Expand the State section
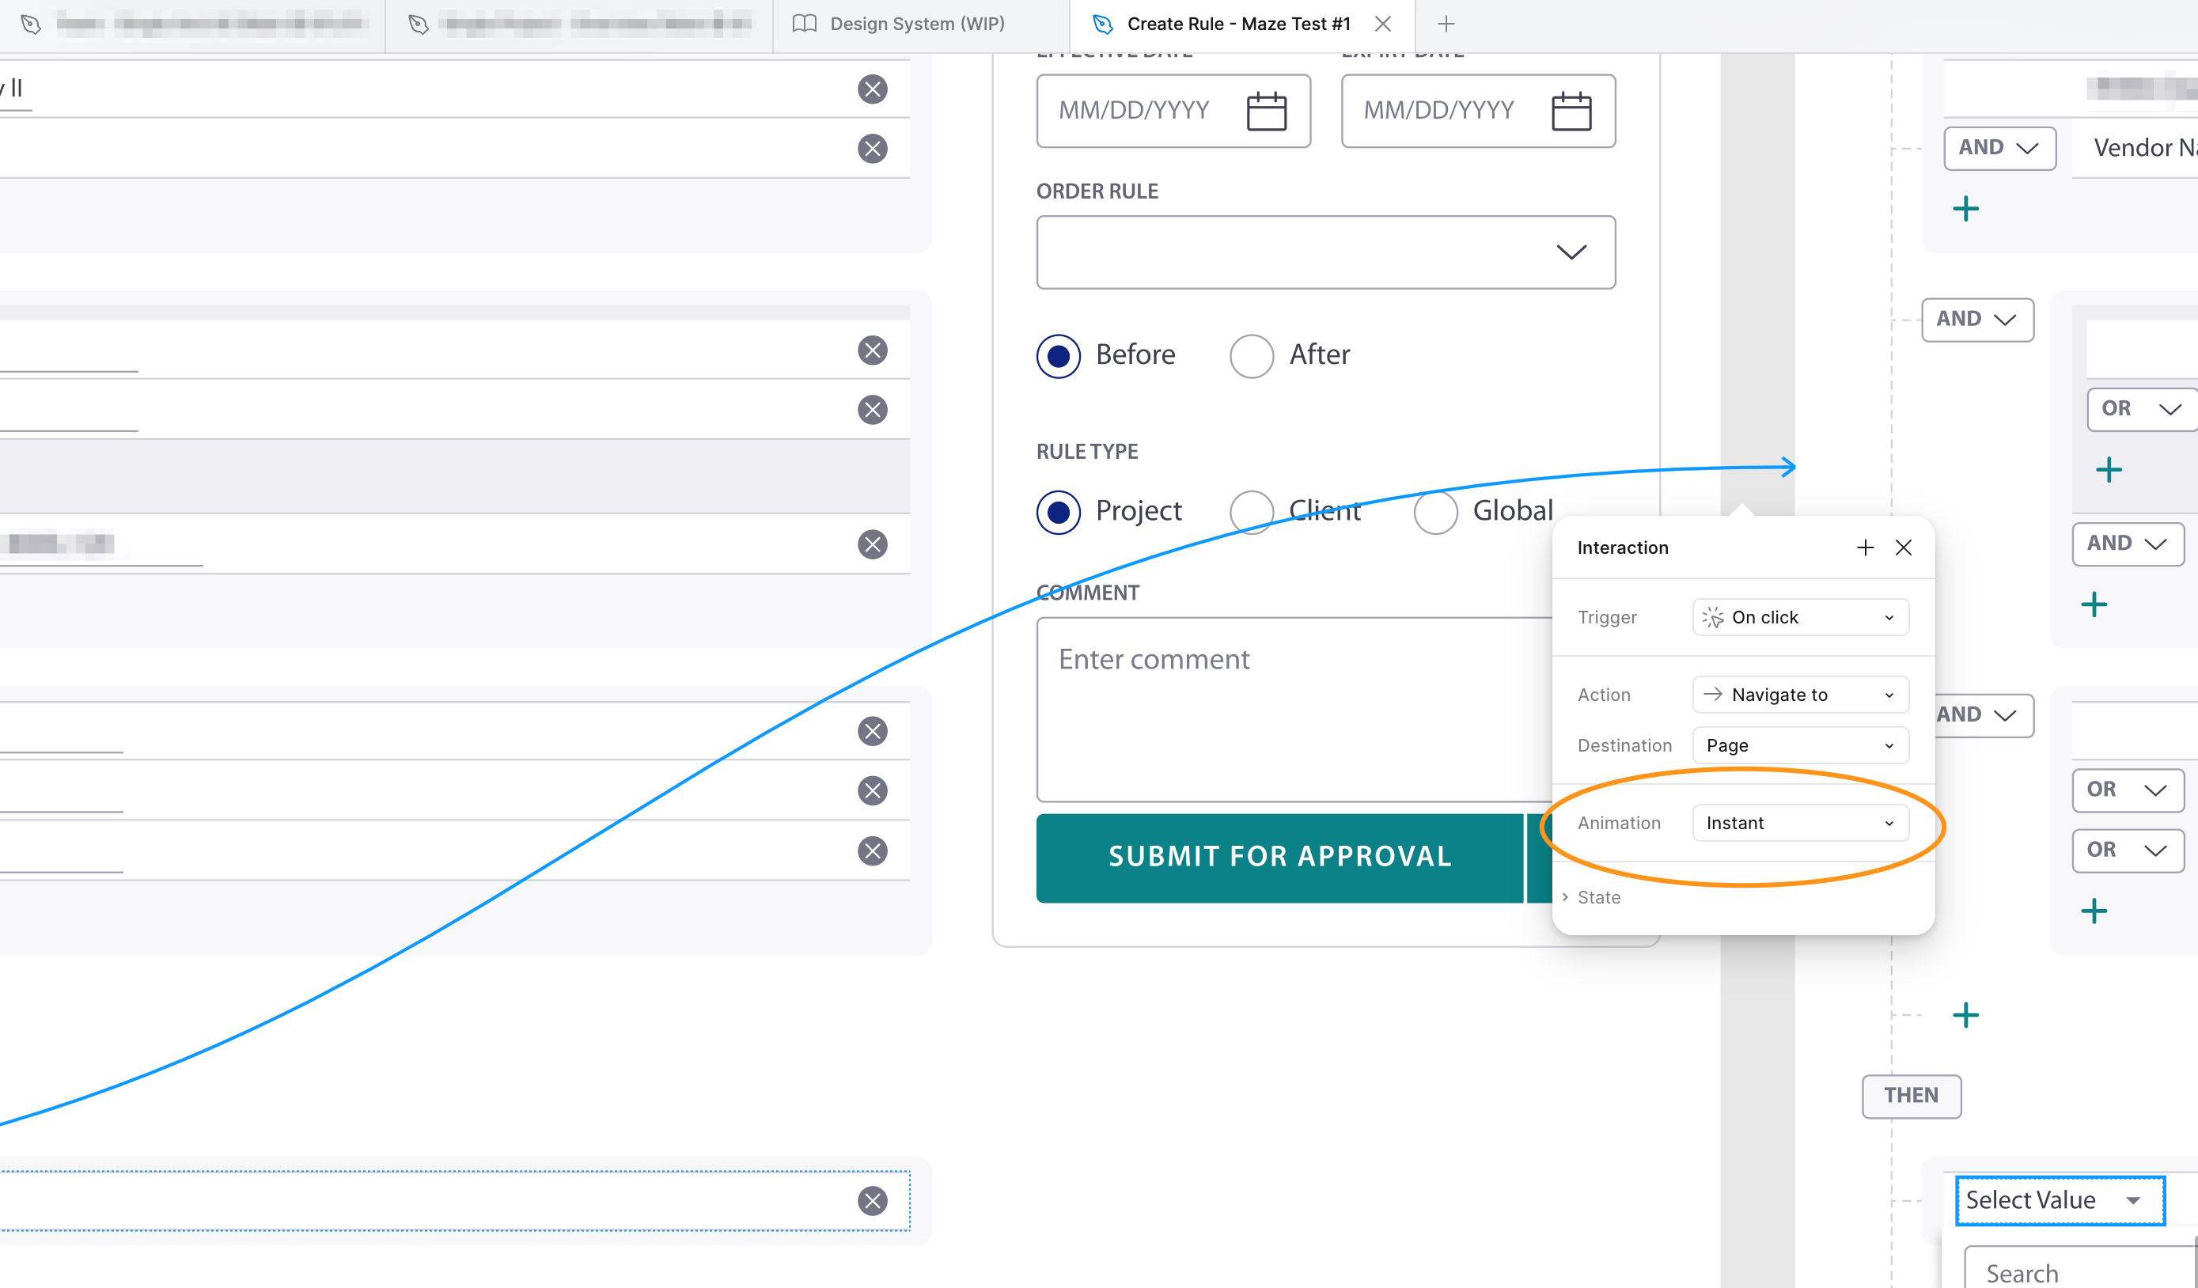This screenshot has width=2198, height=1288. [1600, 896]
